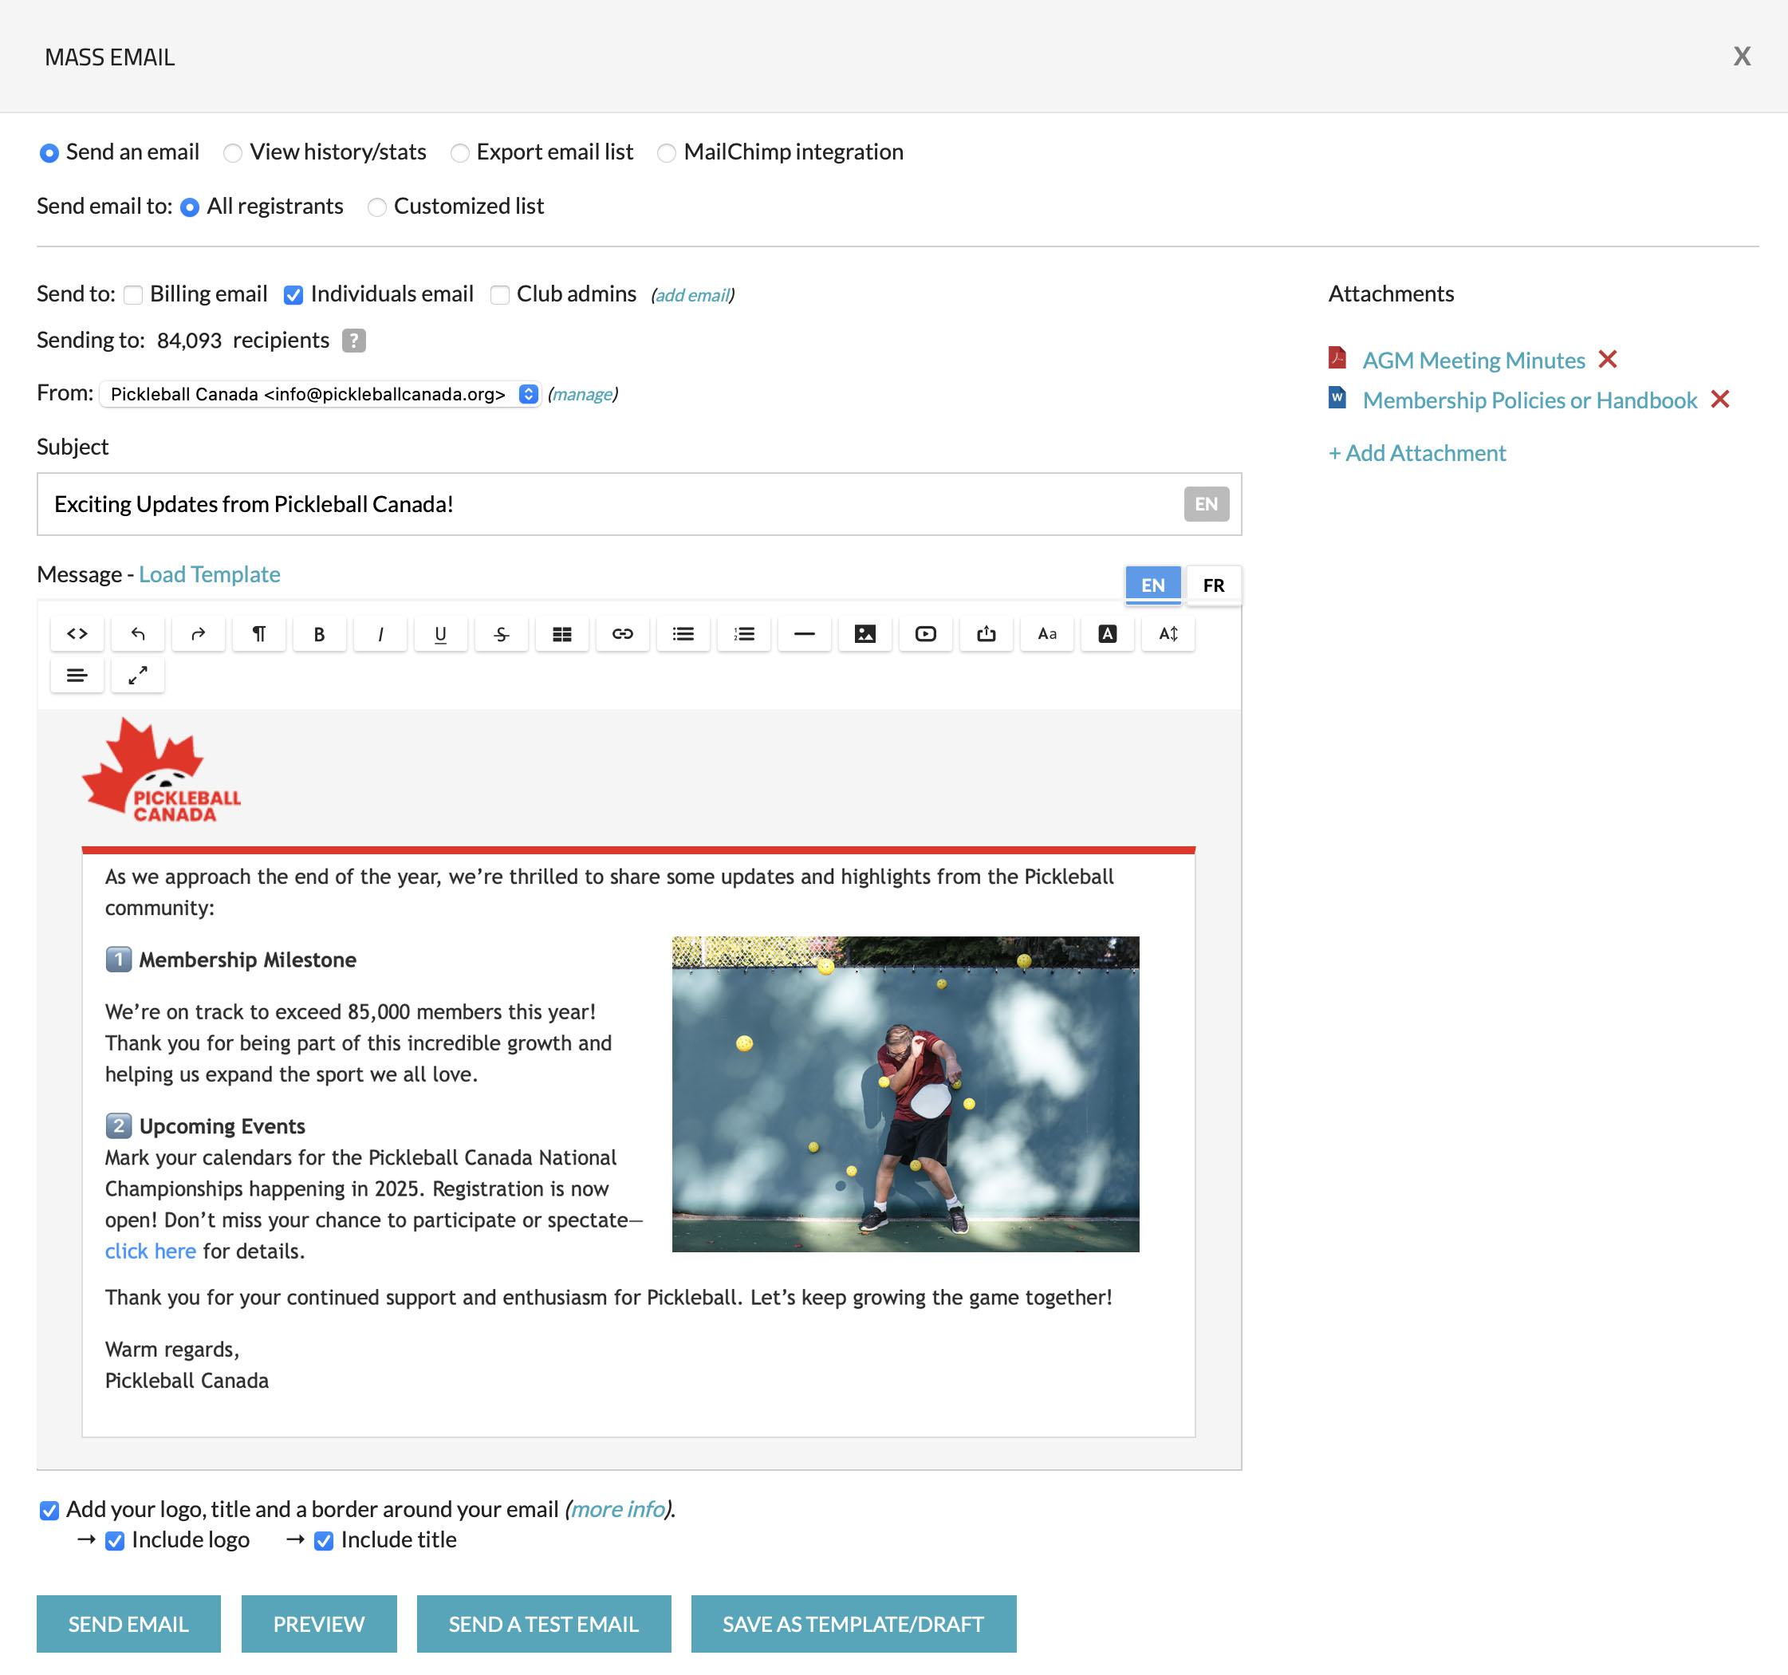Remove the AGM Meeting Minutes attachment
This screenshot has width=1788, height=1675.
tap(1607, 360)
